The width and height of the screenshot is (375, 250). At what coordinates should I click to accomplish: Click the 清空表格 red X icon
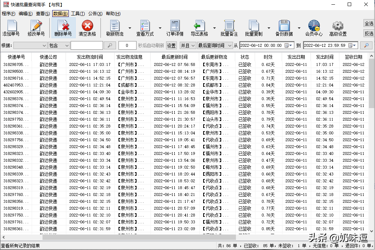point(87,28)
